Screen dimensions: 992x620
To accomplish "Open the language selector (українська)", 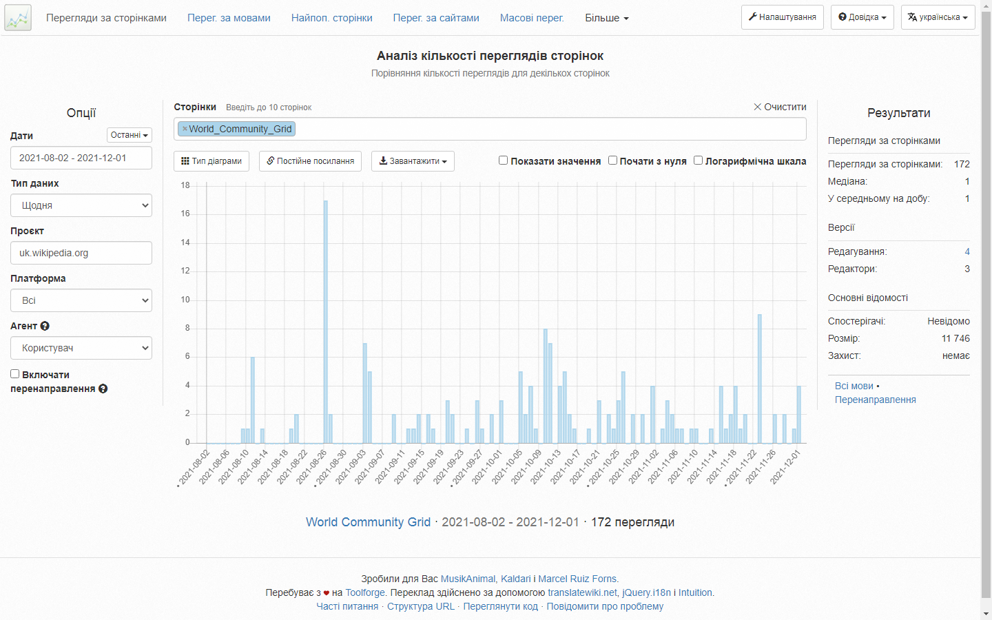I will click(x=938, y=17).
